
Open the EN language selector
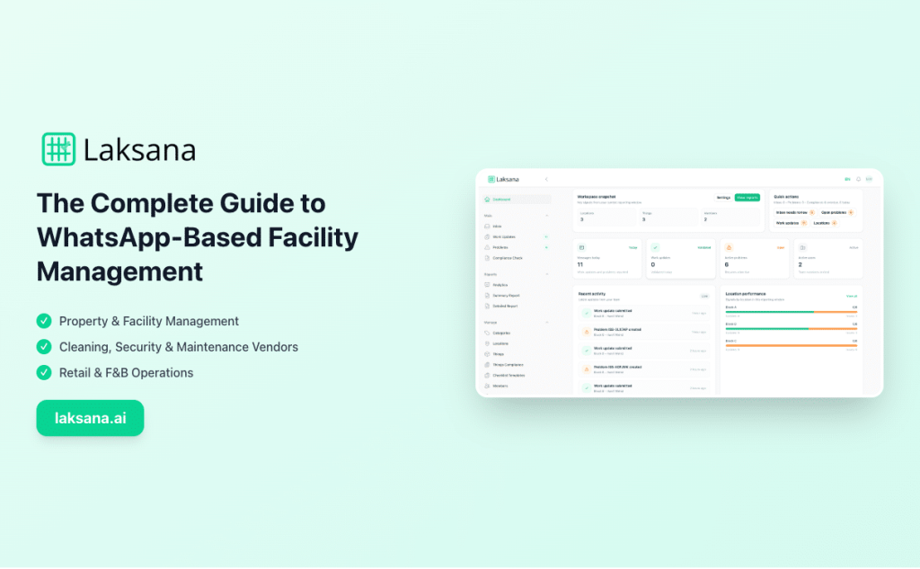[847, 179]
